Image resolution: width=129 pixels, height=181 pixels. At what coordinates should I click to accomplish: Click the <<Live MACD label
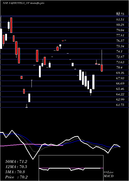[109, 174]
